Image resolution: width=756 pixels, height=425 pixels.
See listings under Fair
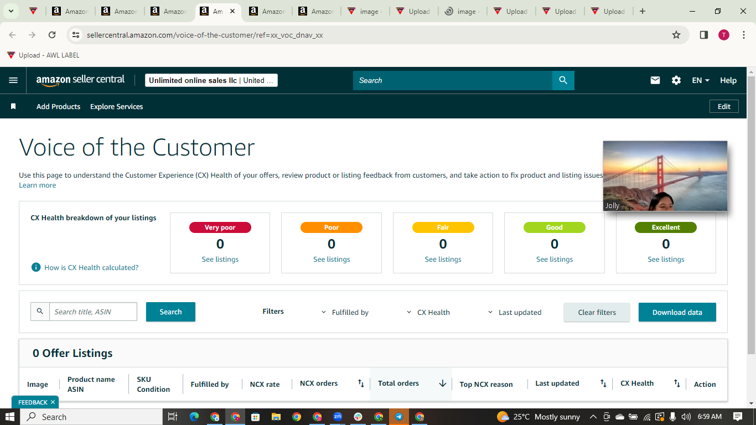pyautogui.click(x=443, y=259)
